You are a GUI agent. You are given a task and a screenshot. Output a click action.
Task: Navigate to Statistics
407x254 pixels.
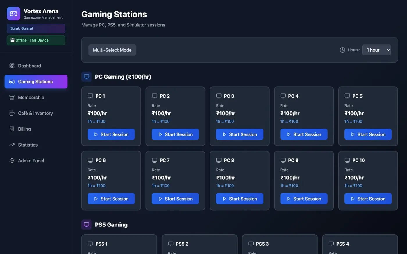tap(36, 145)
